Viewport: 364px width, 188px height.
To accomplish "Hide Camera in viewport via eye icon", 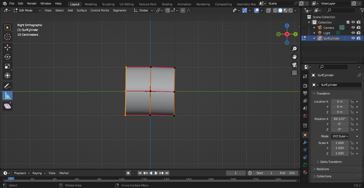I will coord(353,27).
